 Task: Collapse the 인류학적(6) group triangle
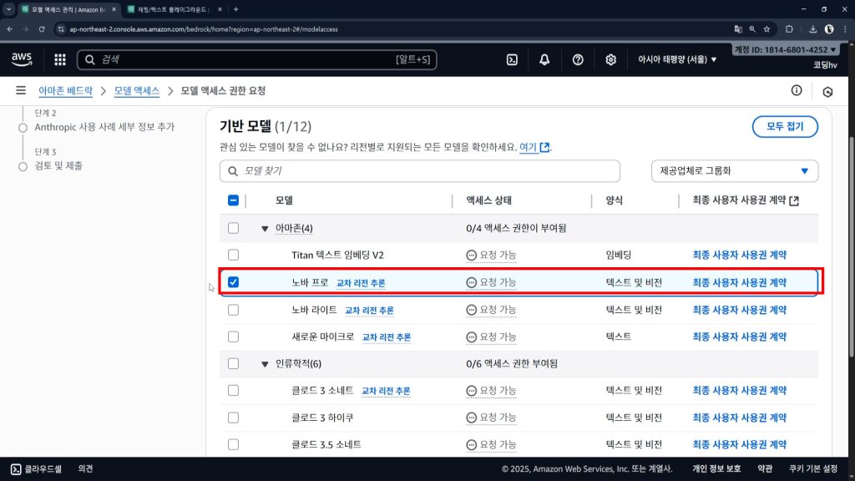265,364
